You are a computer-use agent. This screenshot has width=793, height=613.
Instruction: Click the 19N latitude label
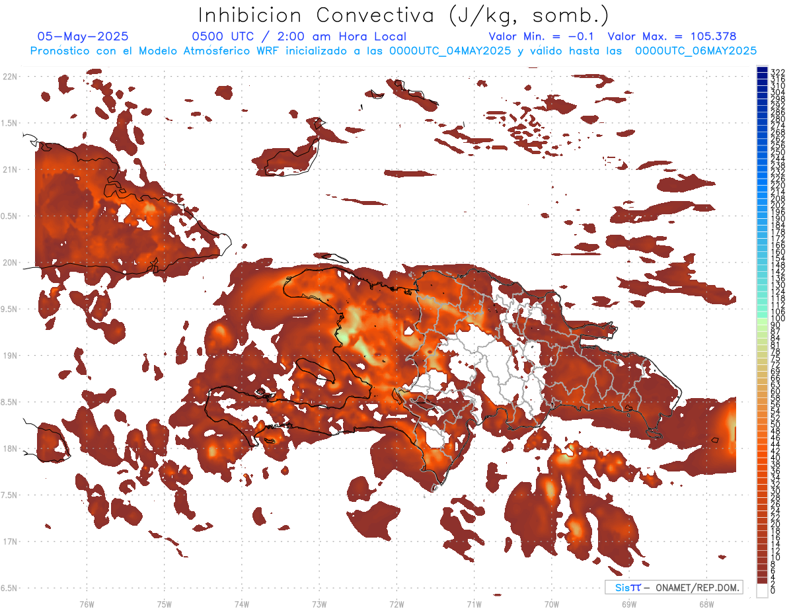10,356
